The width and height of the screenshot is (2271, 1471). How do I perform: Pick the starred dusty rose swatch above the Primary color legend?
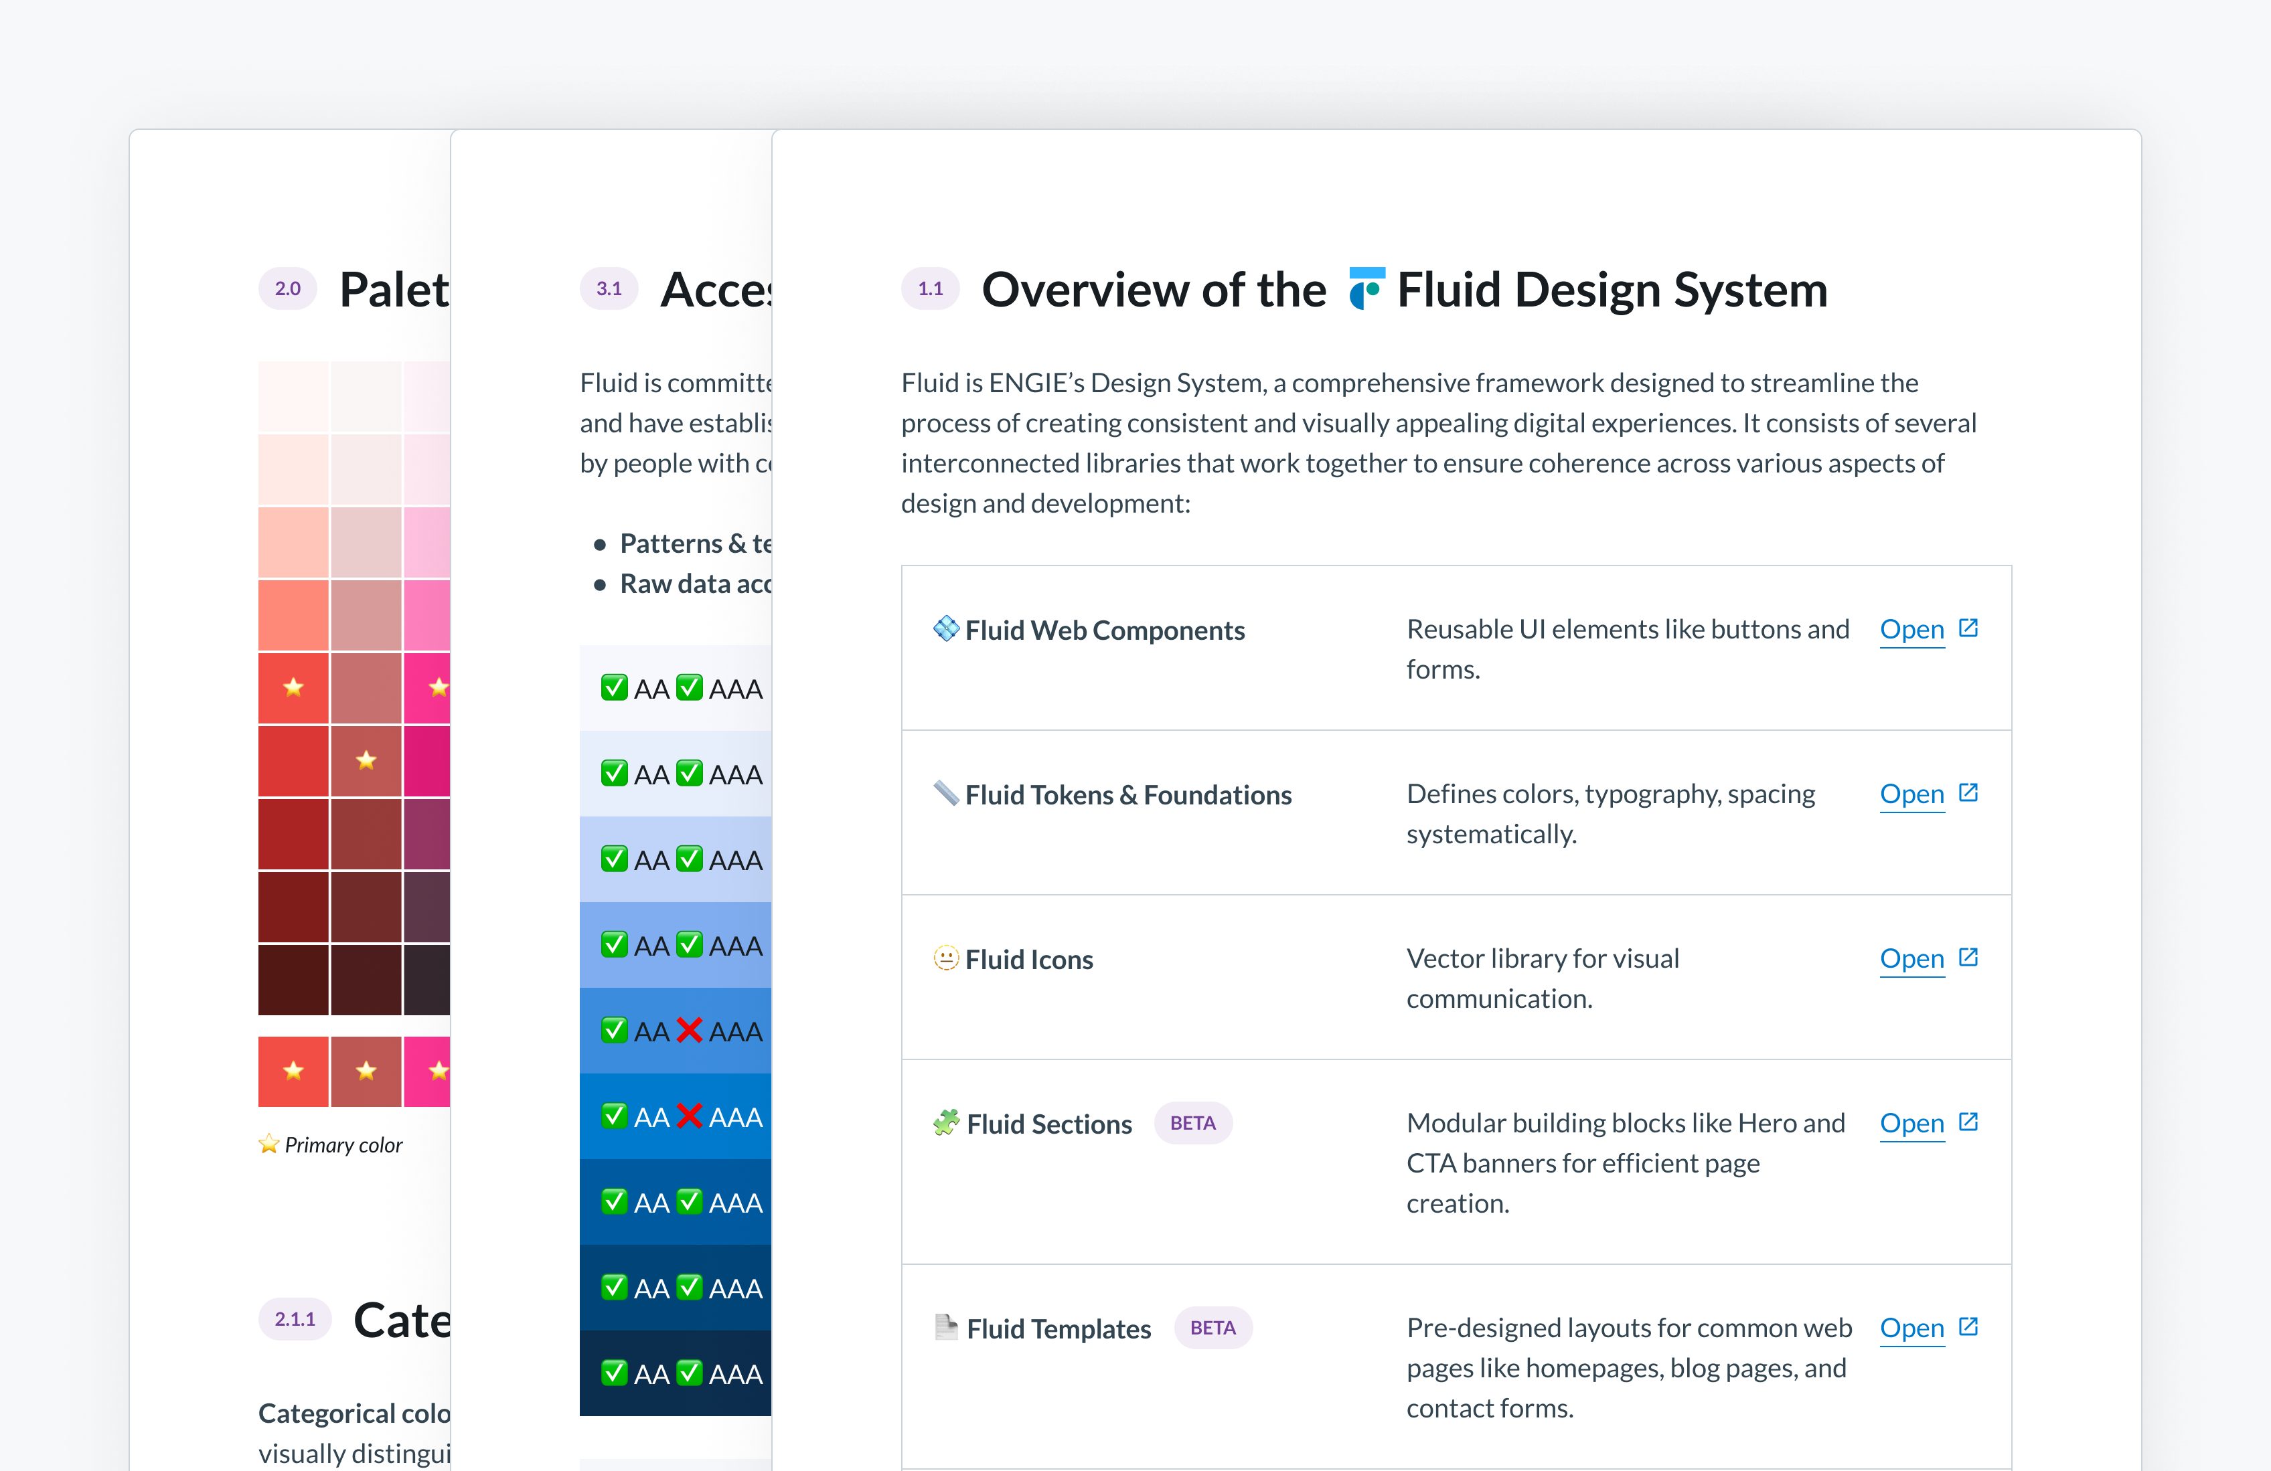366,1071
